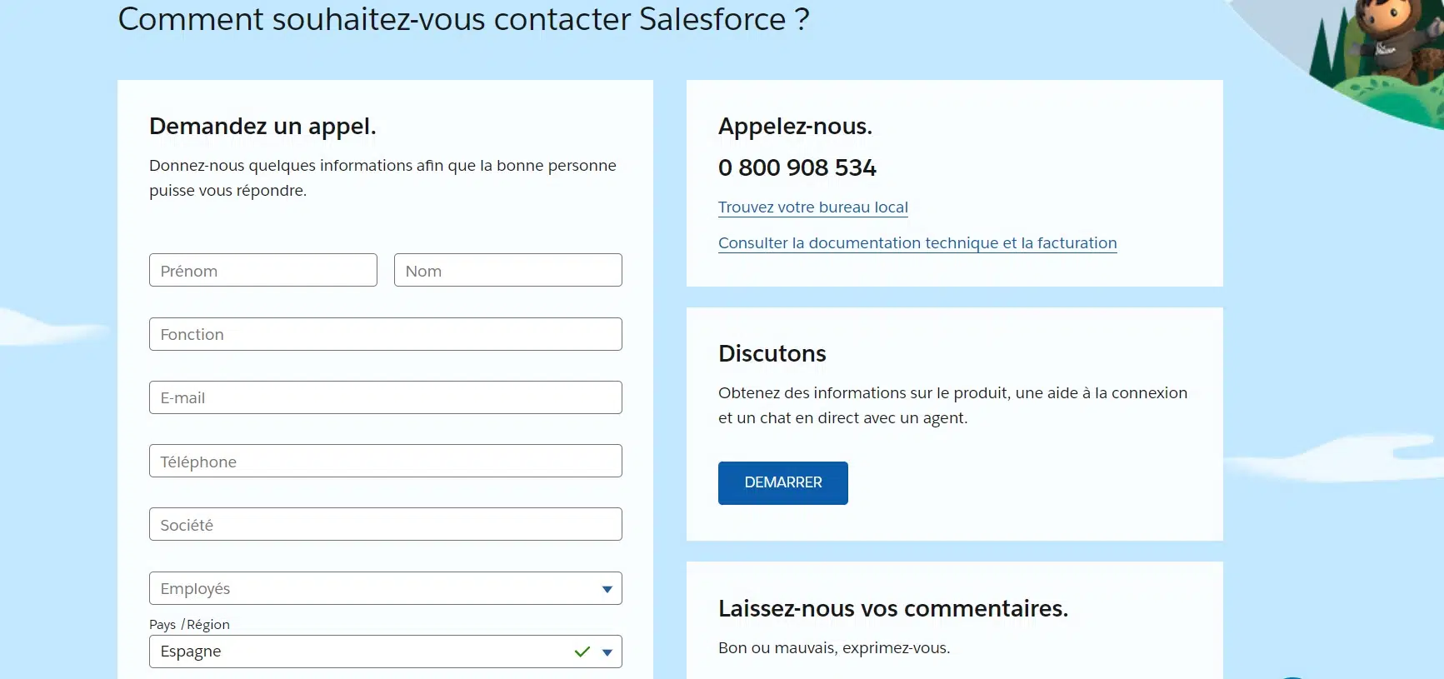Select the Fonction input box
1444x679 pixels.
tap(385, 334)
